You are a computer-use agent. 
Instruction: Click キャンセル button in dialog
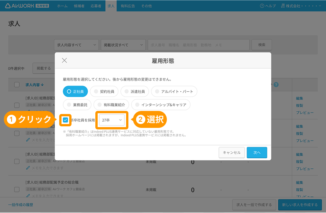point(231,153)
